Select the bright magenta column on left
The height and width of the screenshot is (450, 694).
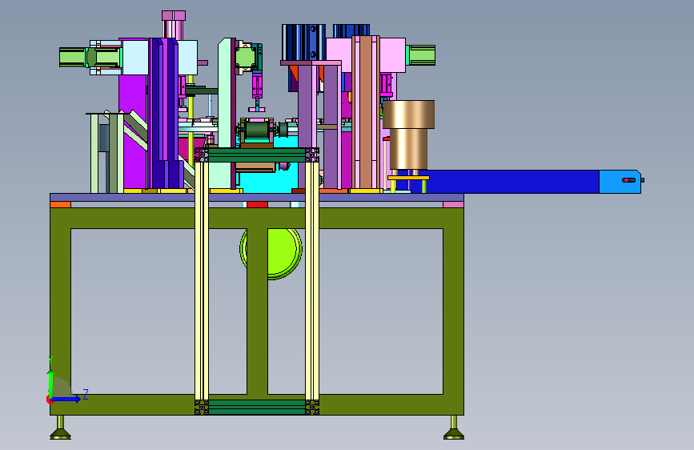[x=133, y=131]
